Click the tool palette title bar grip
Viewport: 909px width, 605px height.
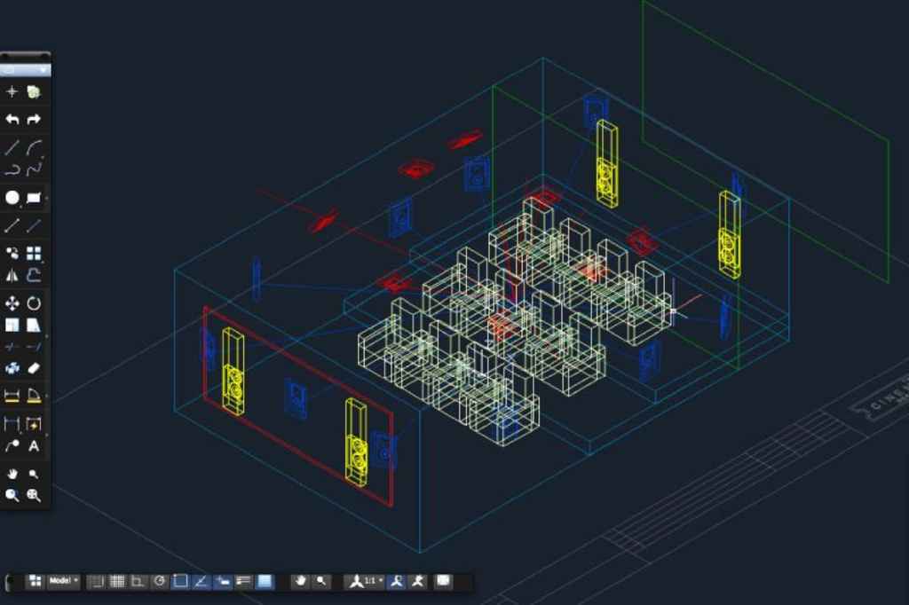tap(26, 57)
